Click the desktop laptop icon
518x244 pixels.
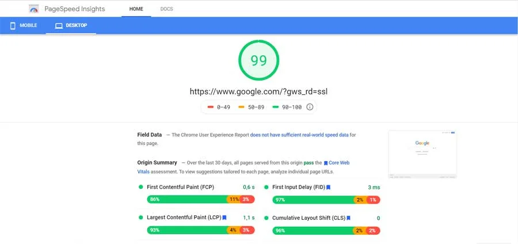point(59,26)
